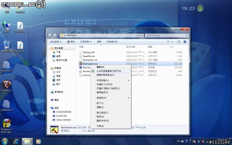Click the Windows Explorer taskbar button
This screenshot has height=145, width=232.
[x=27, y=141]
